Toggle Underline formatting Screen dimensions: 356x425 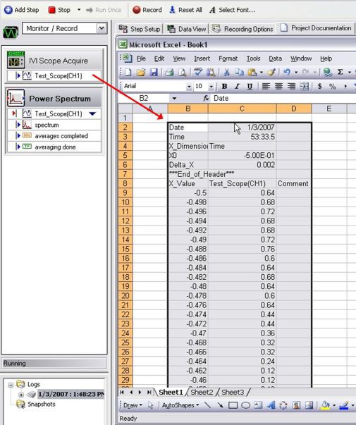point(250,87)
